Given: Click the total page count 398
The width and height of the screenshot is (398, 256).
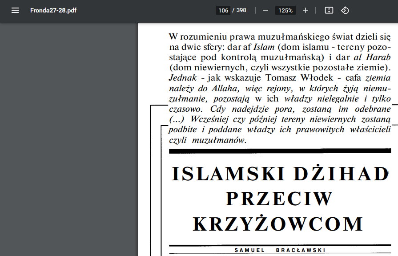Looking at the screenshot, I should tap(241, 10).
